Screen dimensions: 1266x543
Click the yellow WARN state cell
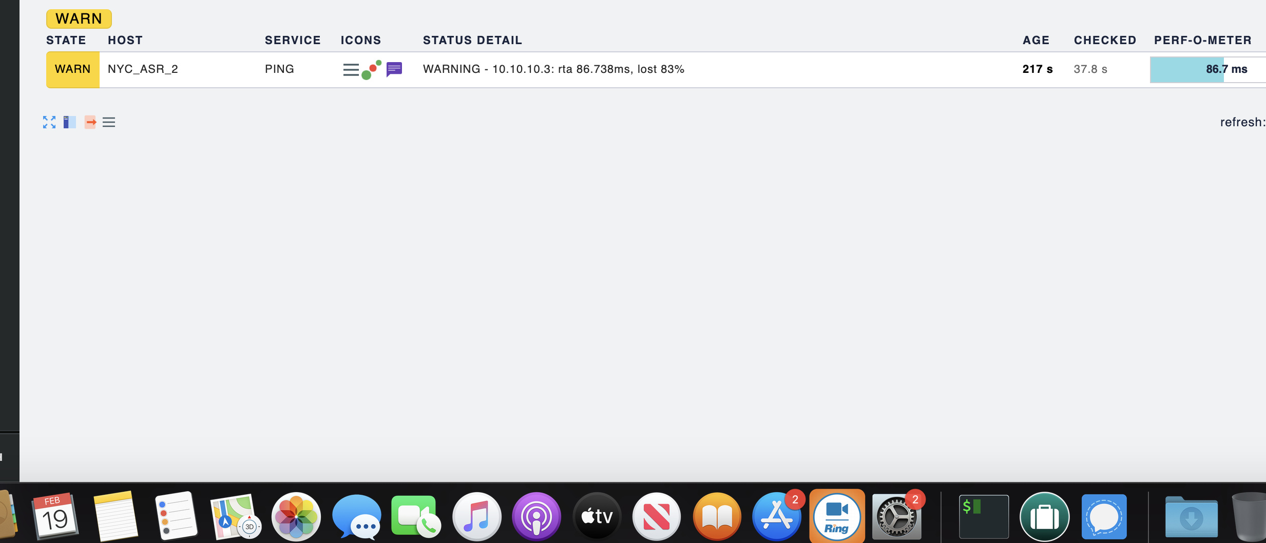(73, 70)
